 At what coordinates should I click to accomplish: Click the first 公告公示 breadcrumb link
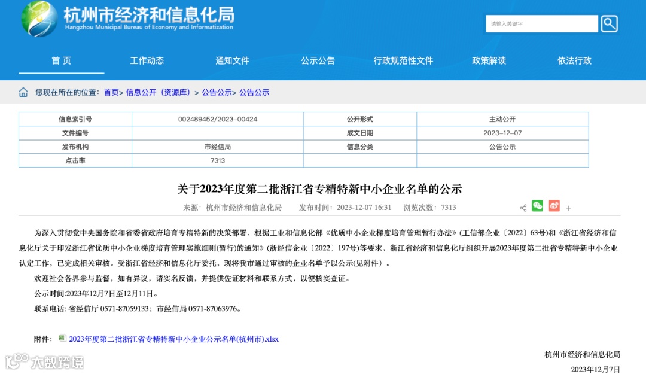click(217, 92)
